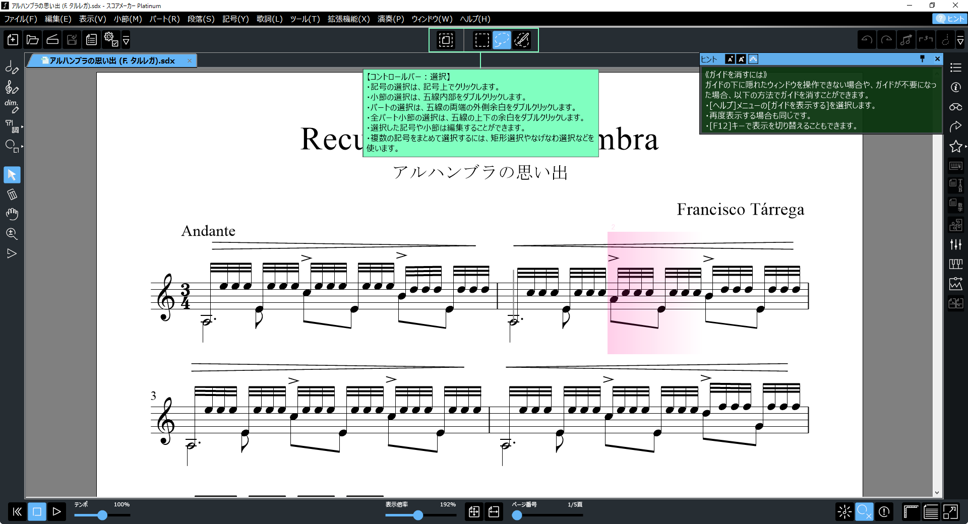Open the gear settings with checkbox icon
Screen dimensions: 968x524
click(110, 39)
